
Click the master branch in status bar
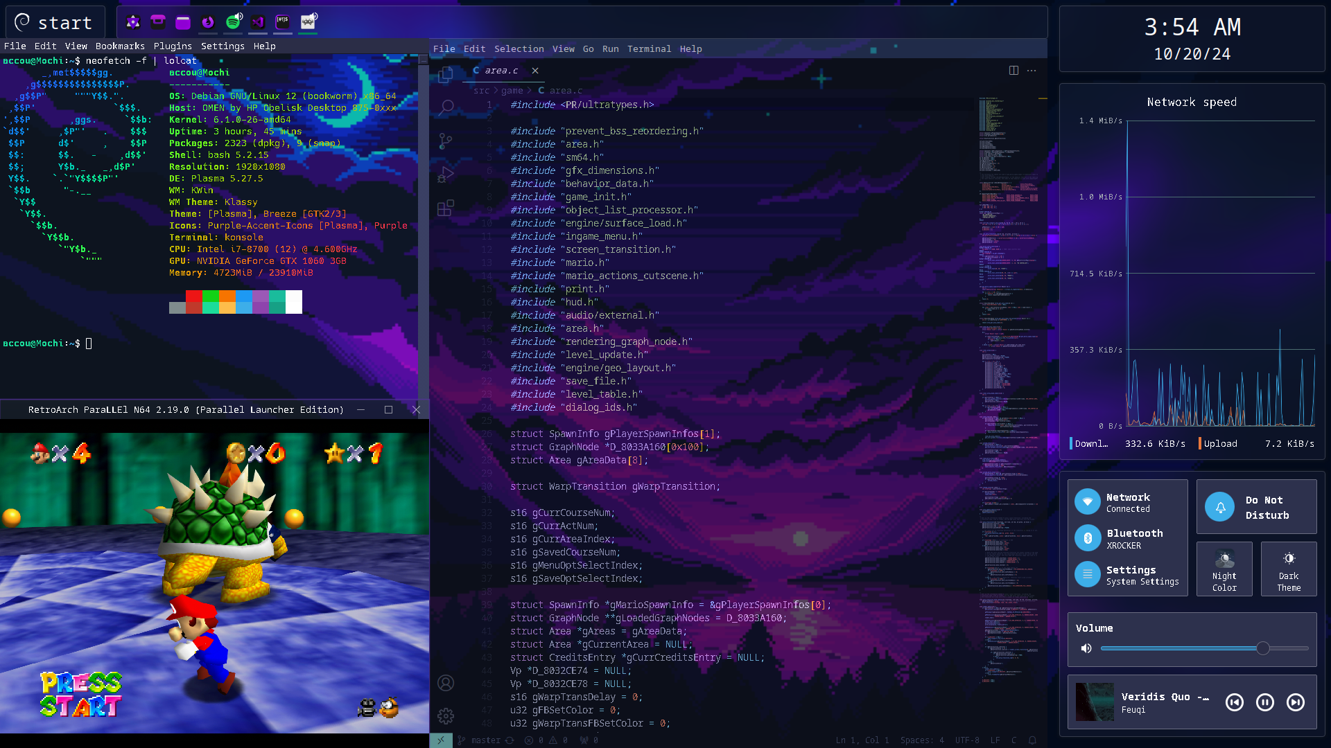480,740
